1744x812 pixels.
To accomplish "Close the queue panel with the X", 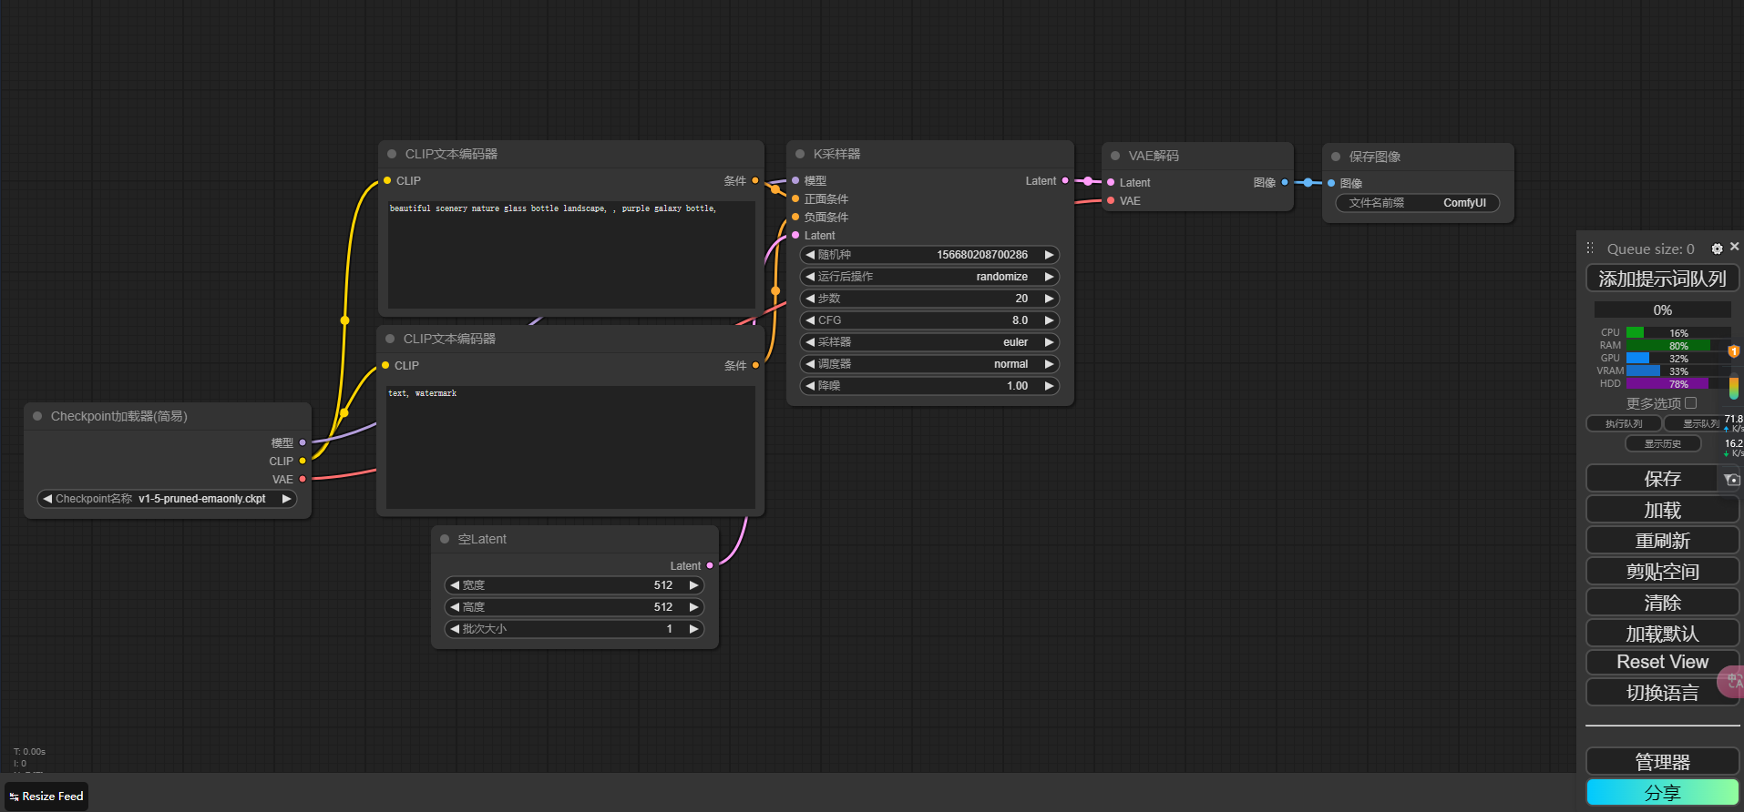I will coord(1734,247).
